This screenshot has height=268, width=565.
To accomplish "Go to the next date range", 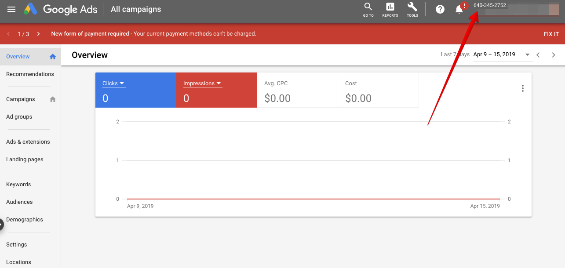I will tap(554, 55).
